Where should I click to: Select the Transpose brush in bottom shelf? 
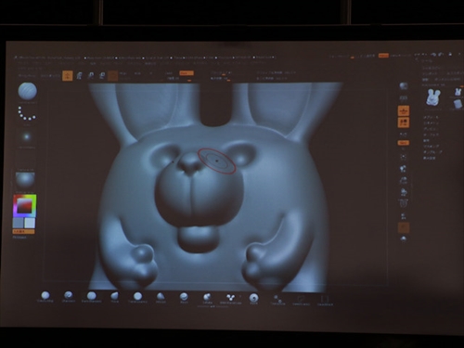[x=277, y=300]
